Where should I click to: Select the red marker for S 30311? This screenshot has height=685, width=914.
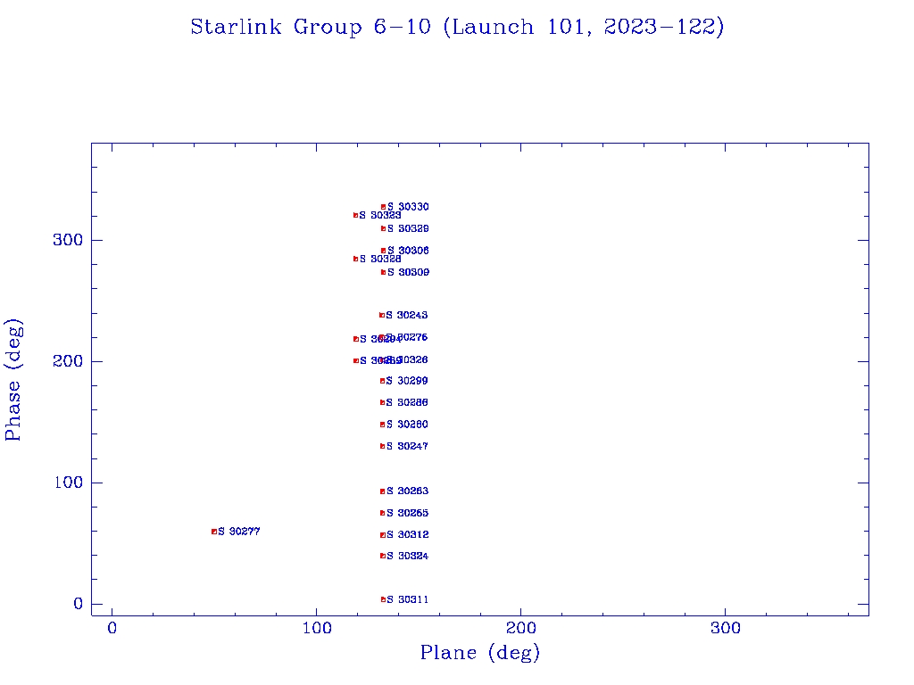pyautogui.click(x=384, y=599)
